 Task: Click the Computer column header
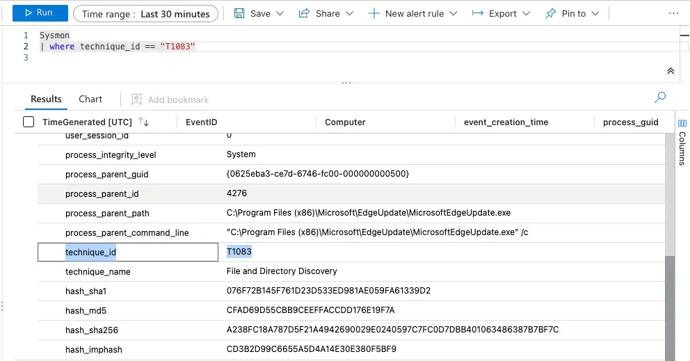(x=345, y=122)
